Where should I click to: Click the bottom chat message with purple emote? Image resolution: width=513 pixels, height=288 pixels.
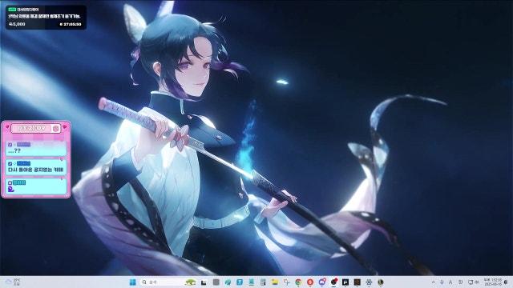pyautogui.click(x=36, y=186)
